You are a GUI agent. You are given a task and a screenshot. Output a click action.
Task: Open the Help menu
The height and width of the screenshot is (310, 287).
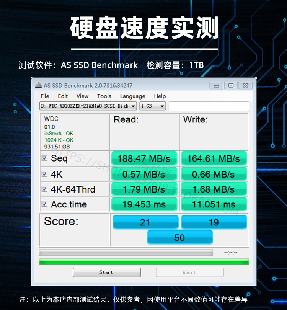160,96
